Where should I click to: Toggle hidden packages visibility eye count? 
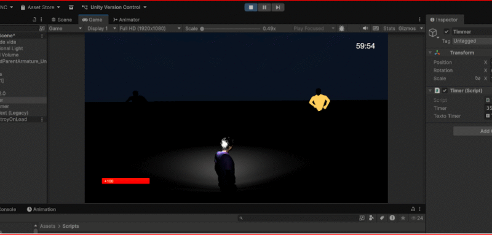click(x=417, y=218)
